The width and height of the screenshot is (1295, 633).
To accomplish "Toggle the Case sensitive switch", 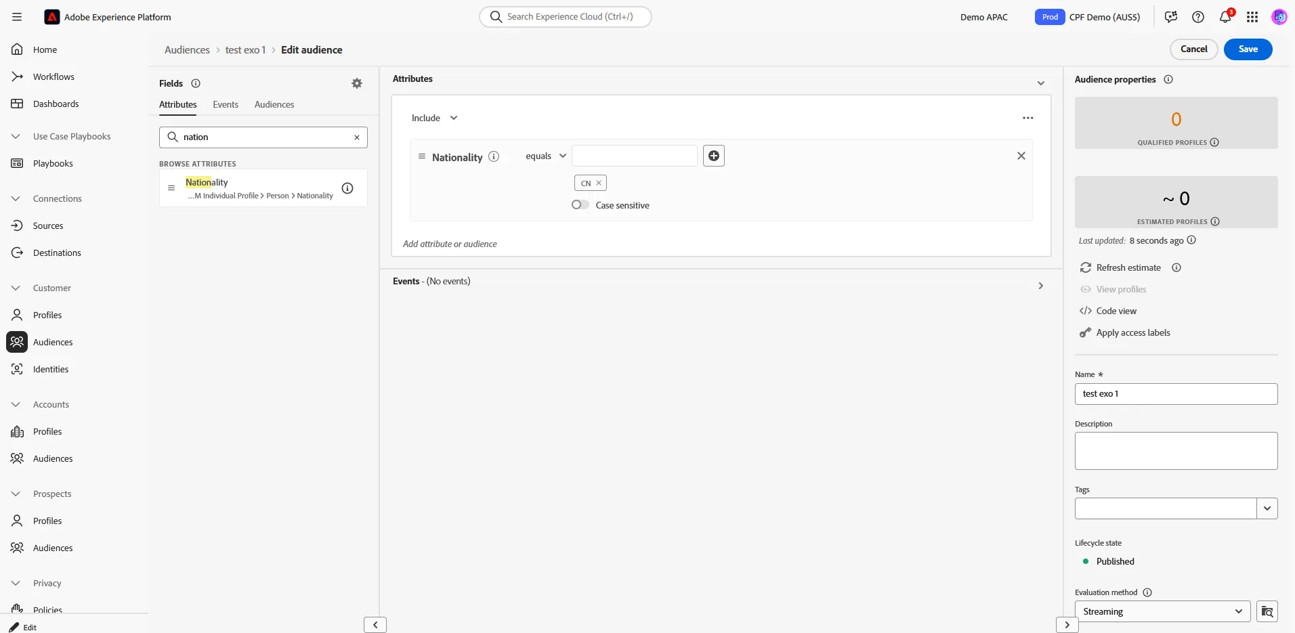I will click(x=580, y=204).
